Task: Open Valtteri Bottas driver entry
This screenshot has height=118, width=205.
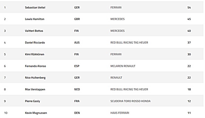Action: 34,31
